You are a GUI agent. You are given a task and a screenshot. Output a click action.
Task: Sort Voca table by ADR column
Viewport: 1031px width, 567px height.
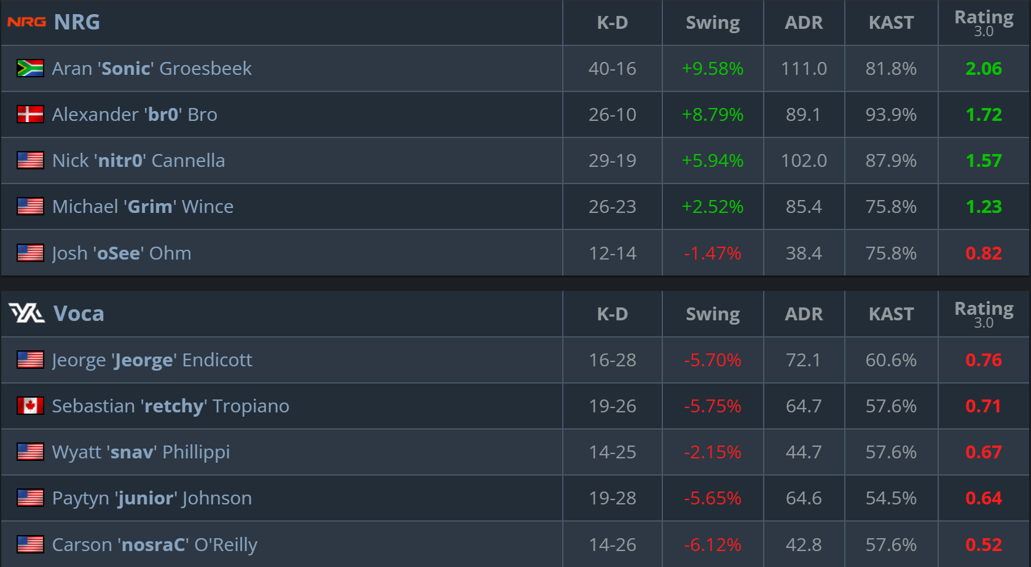tap(803, 314)
